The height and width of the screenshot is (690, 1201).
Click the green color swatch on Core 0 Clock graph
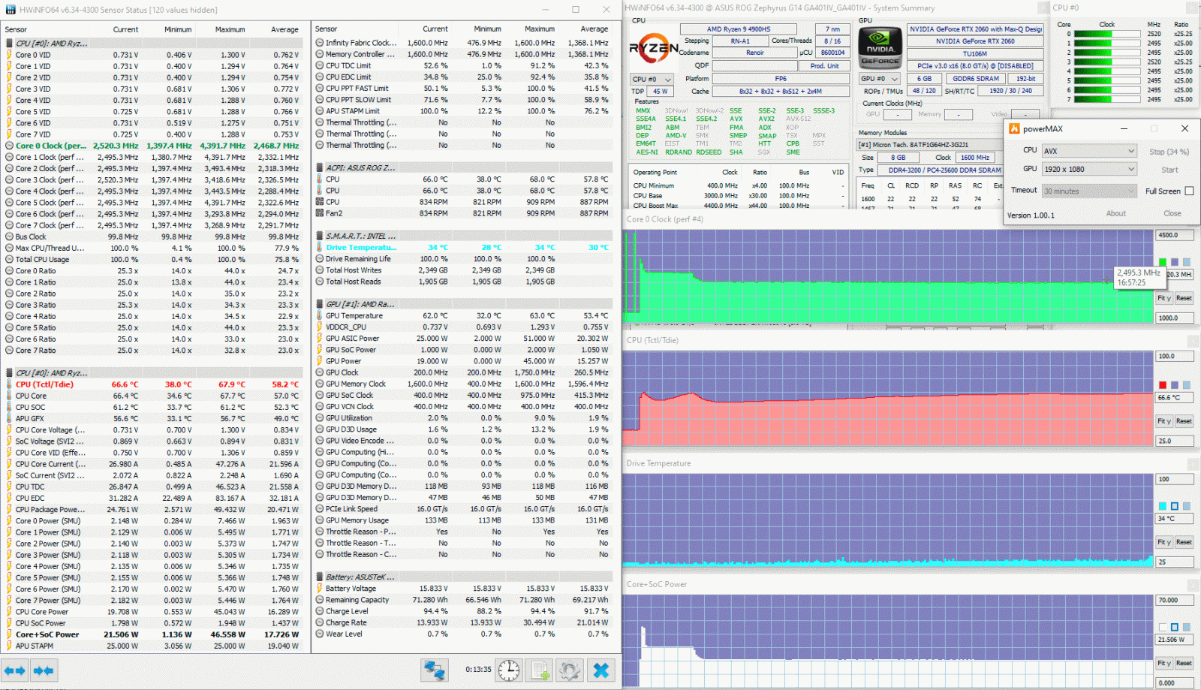click(1163, 262)
